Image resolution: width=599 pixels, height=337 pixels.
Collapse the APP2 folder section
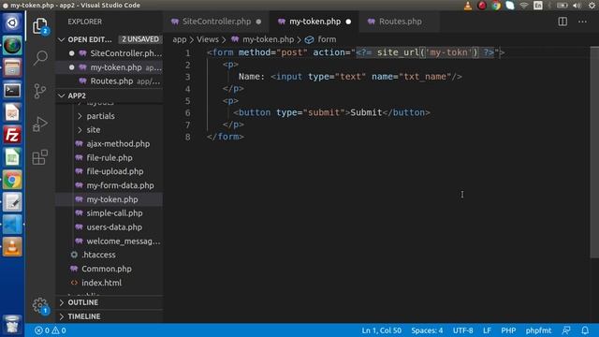(x=62, y=95)
